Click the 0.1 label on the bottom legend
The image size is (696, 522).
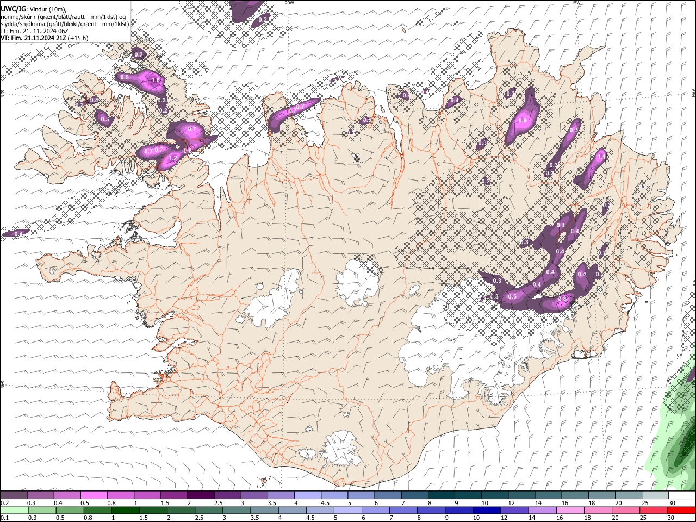(5, 518)
